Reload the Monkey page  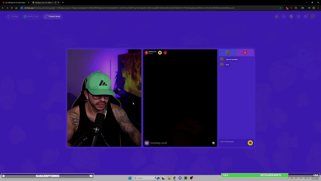click(12, 8)
